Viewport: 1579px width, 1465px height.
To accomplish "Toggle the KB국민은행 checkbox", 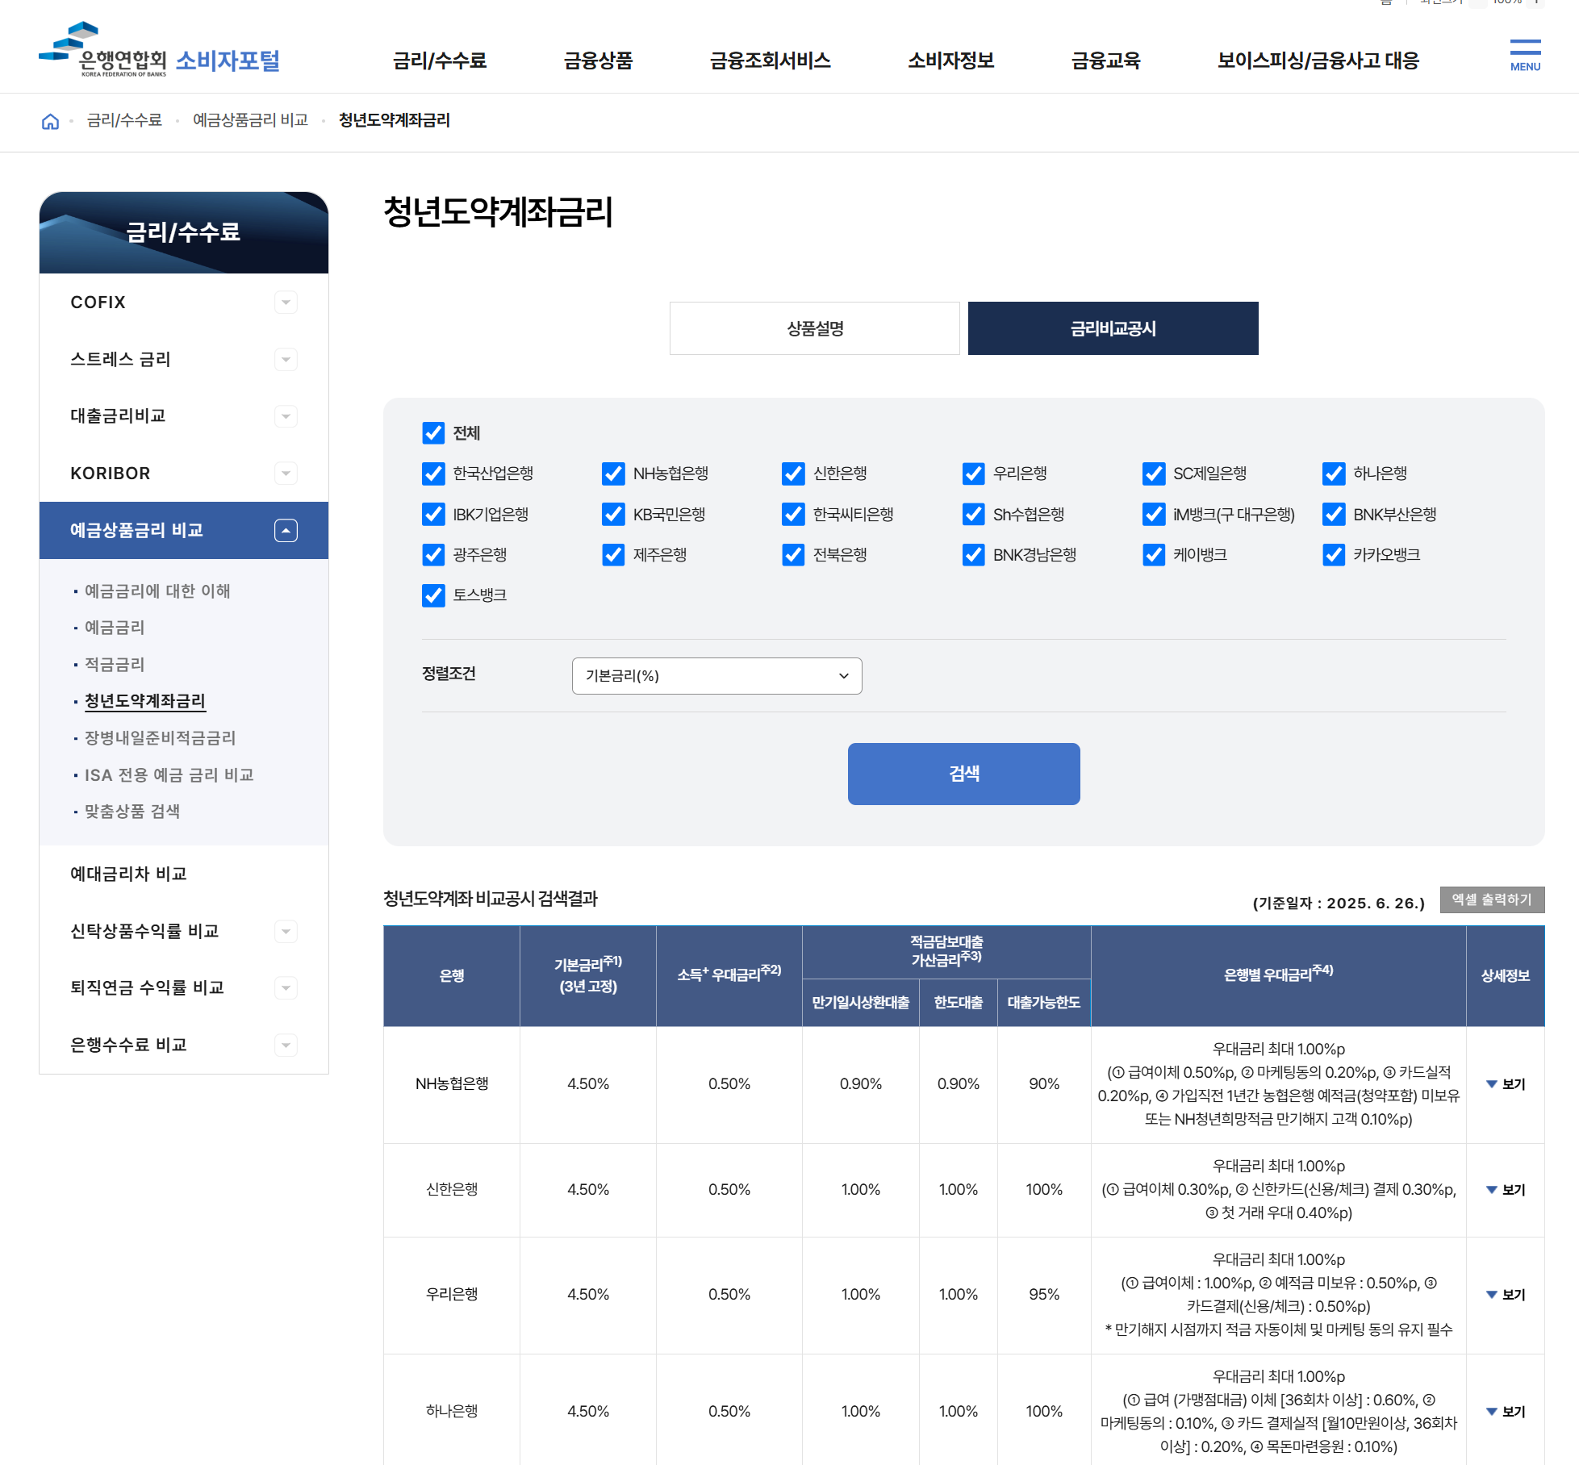I will 613,515.
